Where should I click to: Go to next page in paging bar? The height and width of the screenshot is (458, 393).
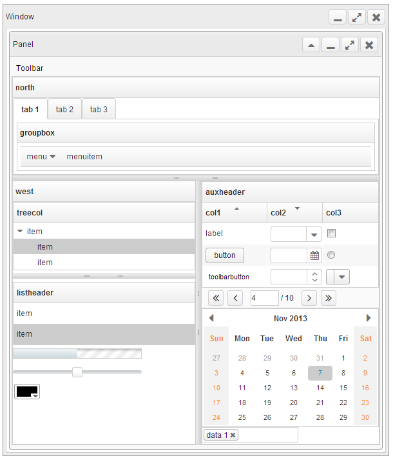click(x=309, y=298)
